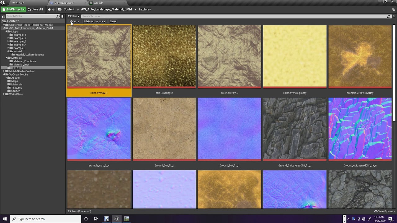Open Unreal Engine taskbar icon
The width and height of the screenshot is (397, 223).
pyautogui.click(x=116, y=219)
